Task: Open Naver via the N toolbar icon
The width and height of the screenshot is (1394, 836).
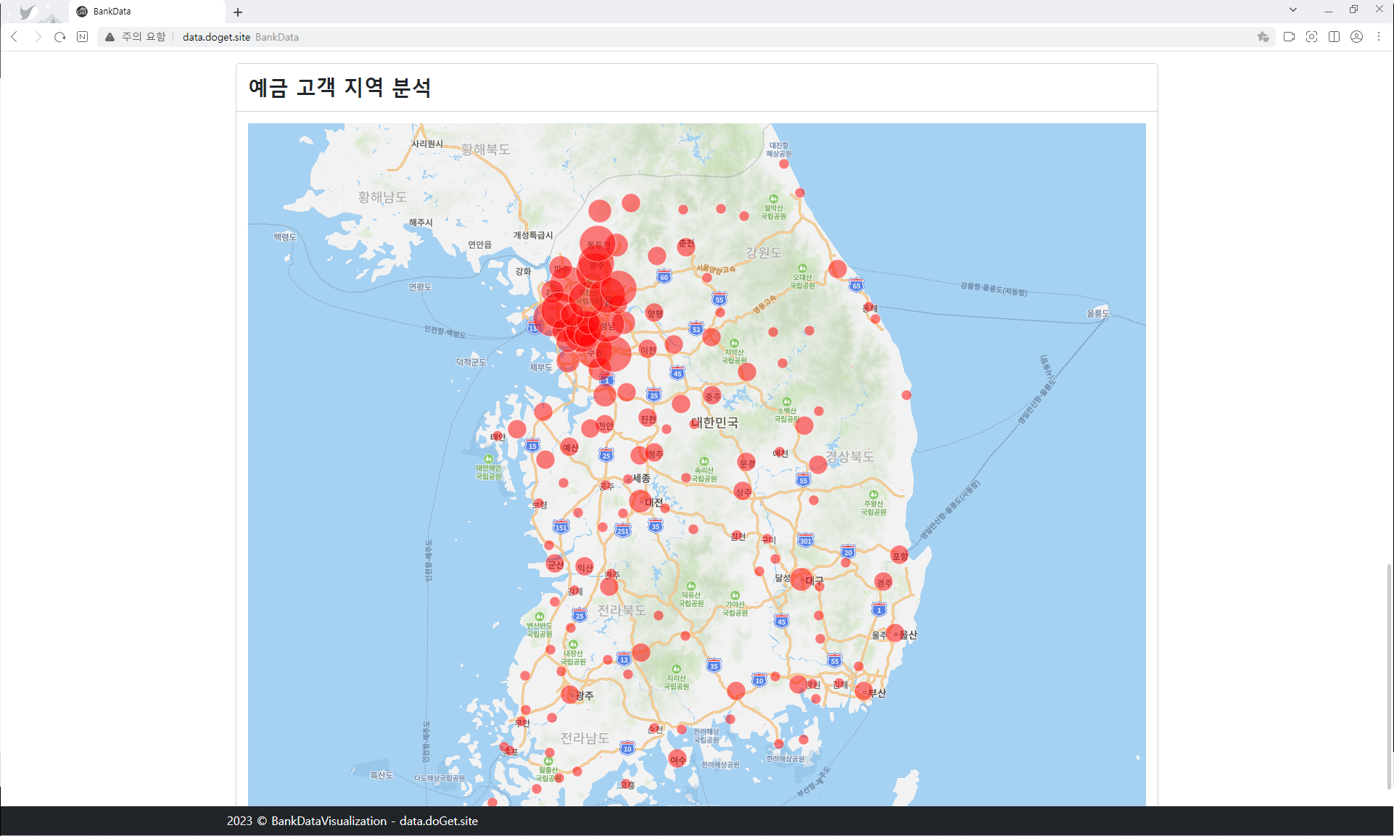Action: (x=82, y=37)
